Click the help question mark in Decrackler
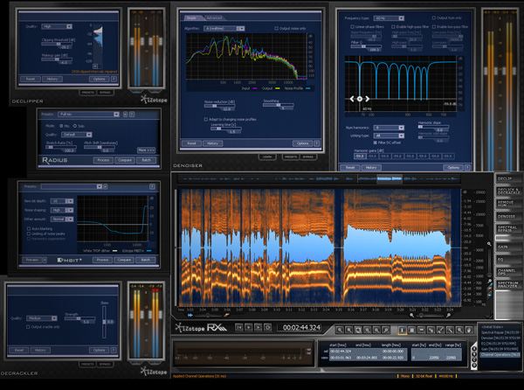Viewport: 524px width, 390px height. (x=114, y=350)
